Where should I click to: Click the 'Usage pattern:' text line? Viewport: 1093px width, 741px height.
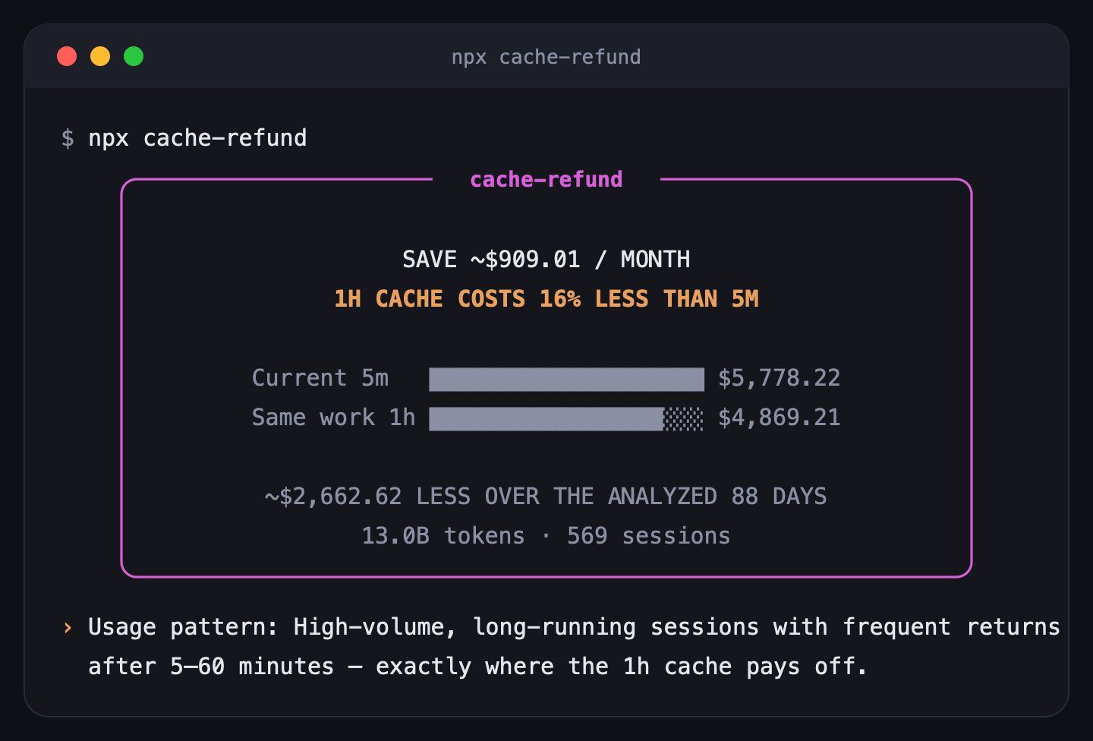[x=574, y=627]
